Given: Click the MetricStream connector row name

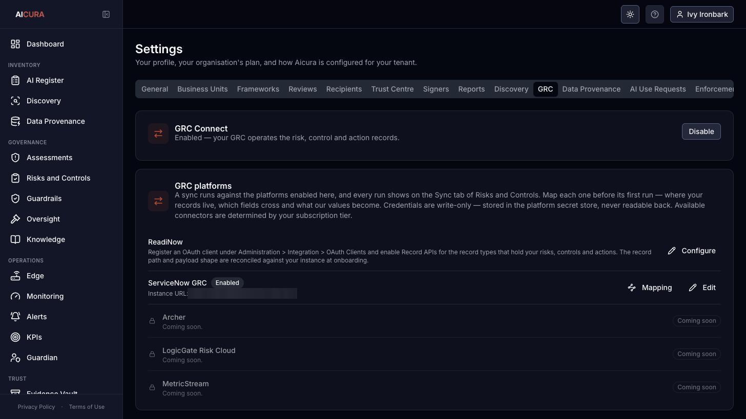Looking at the screenshot, I should coord(185,384).
